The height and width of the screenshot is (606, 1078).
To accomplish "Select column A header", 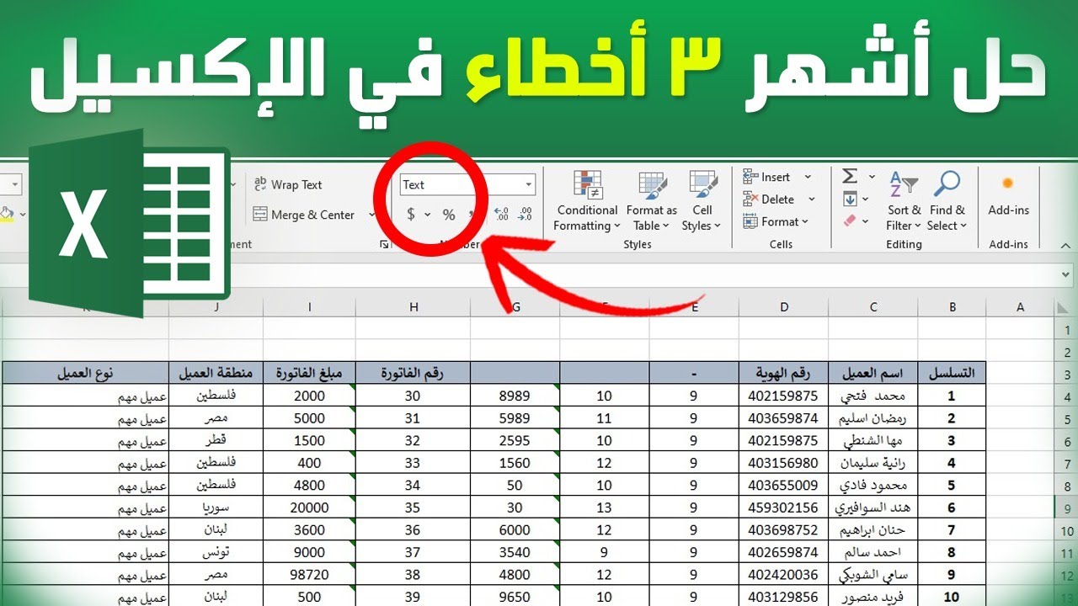I will 1020,307.
